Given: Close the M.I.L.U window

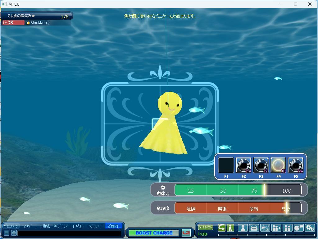Looking at the screenshot, I should (310, 4).
